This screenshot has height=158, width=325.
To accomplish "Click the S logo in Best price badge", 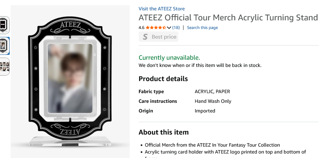I will 145,37.
